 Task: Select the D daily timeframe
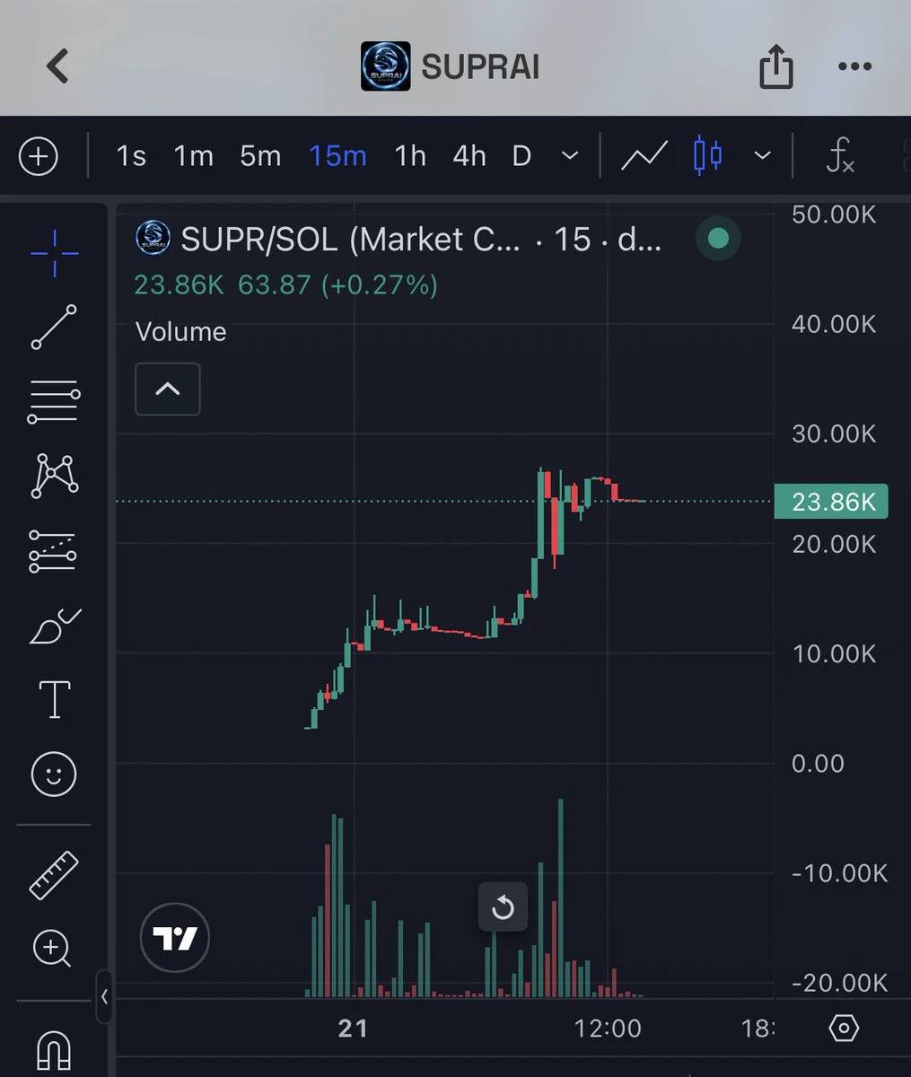(521, 157)
